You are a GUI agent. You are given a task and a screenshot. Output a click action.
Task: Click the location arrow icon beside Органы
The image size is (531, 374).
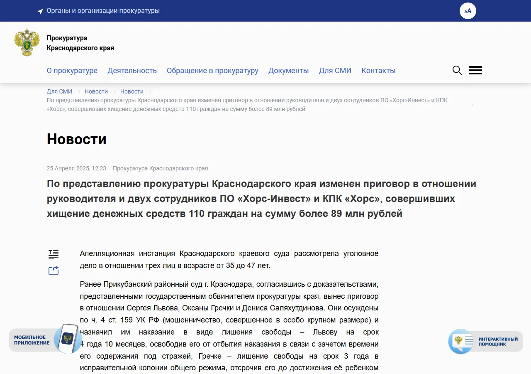(x=40, y=11)
